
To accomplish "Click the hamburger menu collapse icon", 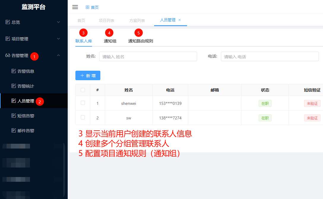I will click(x=75, y=7).
